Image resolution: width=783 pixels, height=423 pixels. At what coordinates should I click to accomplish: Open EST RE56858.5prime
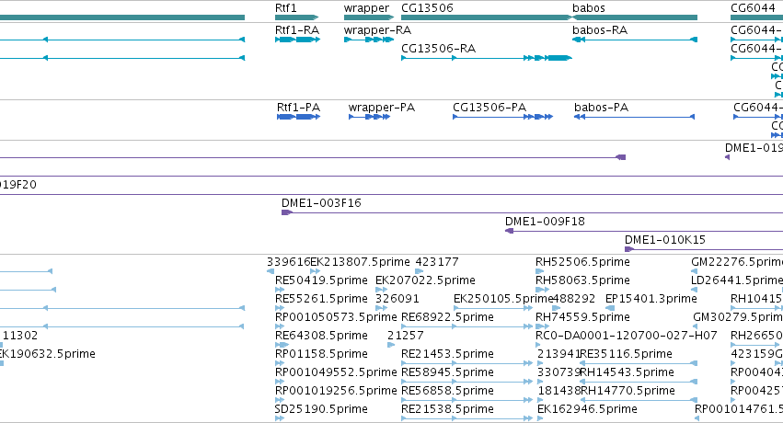(x=447, y=391)
